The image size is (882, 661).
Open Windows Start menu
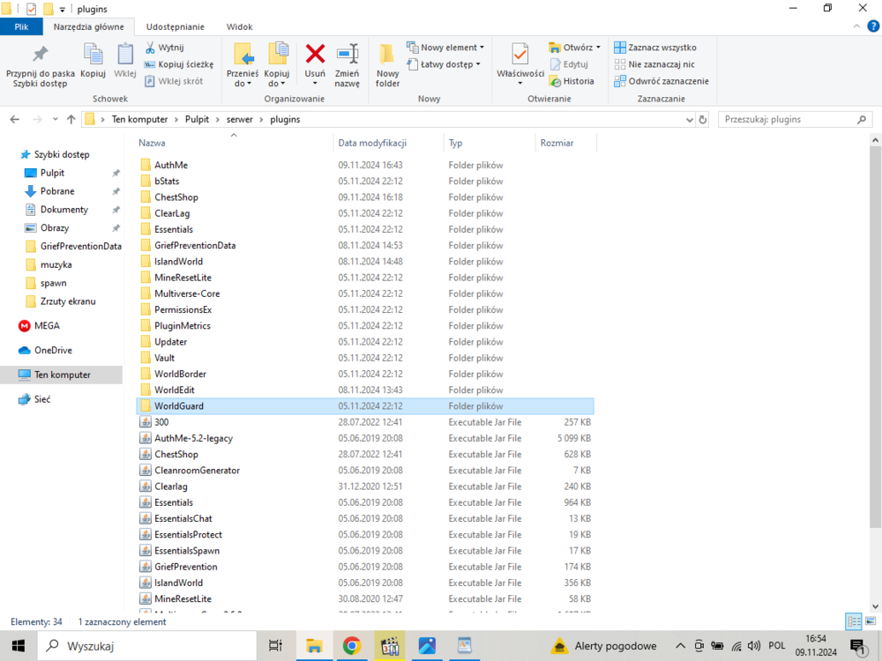click(18, 646)
